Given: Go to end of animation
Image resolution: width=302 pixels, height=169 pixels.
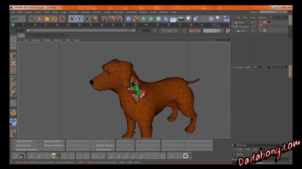Looking at the screenshot, I should [x=185, y=31].
